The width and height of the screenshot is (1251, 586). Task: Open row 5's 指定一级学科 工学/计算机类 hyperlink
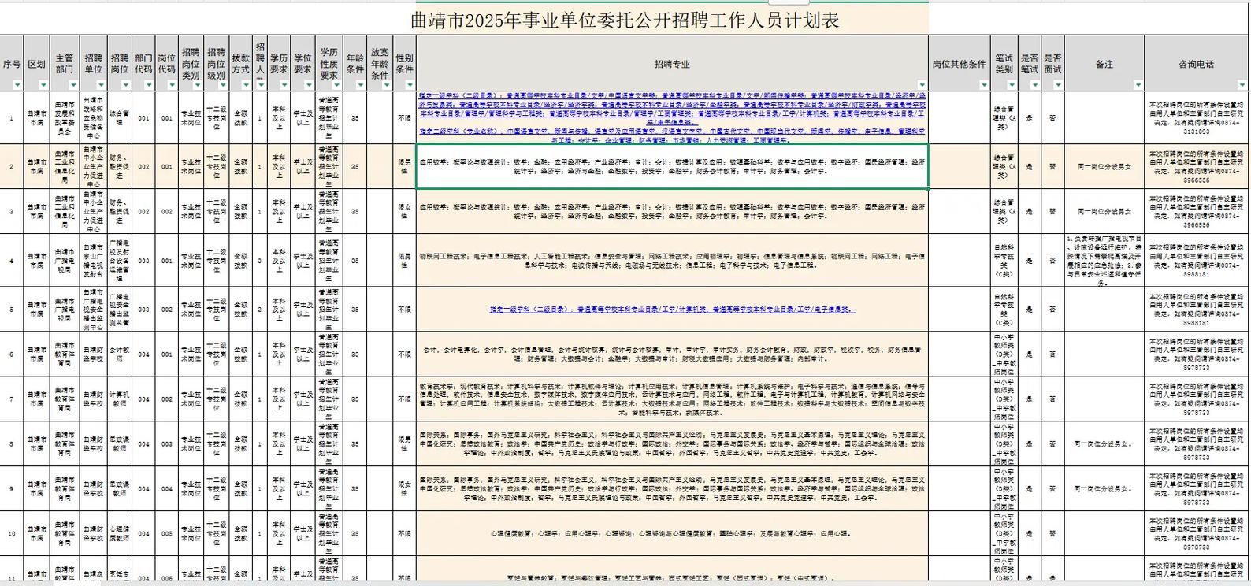pyautogui.click(x=672, y=310)
